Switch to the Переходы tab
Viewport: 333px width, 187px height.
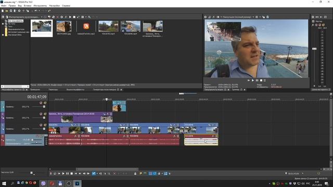point(53,90)
